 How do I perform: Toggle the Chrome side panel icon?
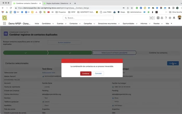point(173,8)
